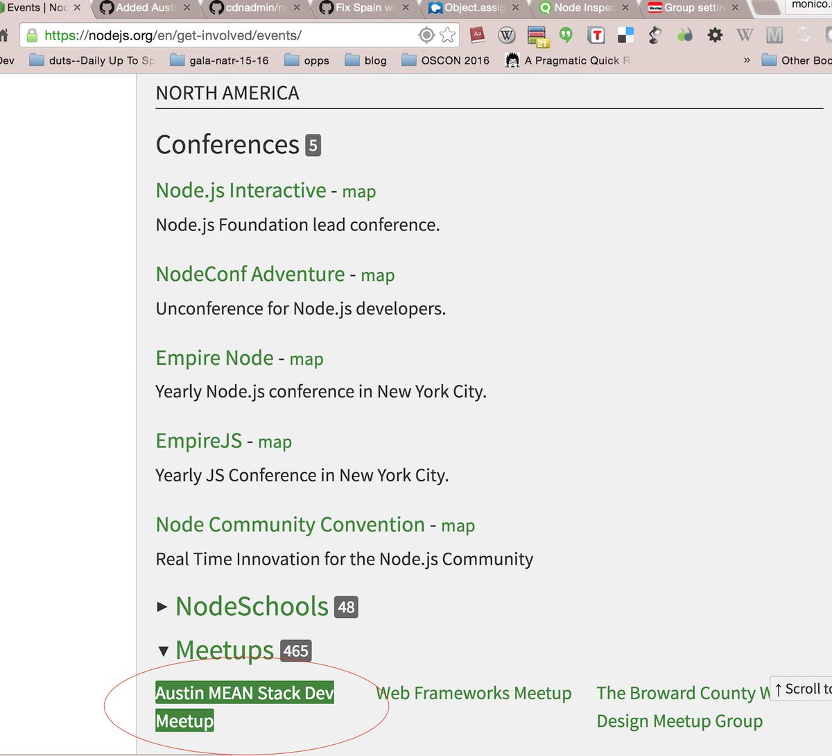Open the black gear extension icon

(715, 35)
